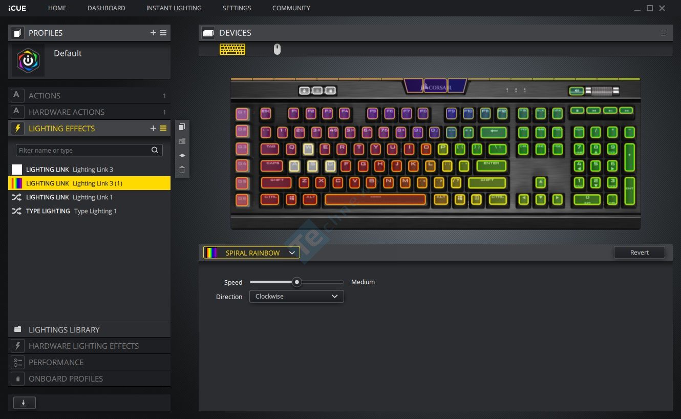Switch to Instant Lighting
The height and width of the screenshot is (419, 681).
coord(174,8)
